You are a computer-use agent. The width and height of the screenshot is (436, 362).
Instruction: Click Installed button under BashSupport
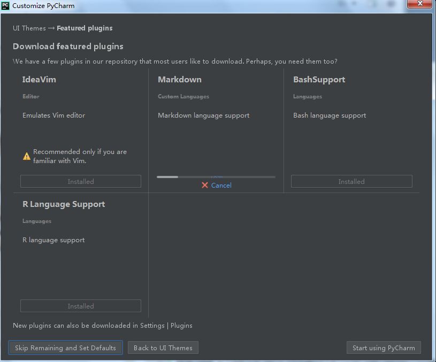coord(351,181)
